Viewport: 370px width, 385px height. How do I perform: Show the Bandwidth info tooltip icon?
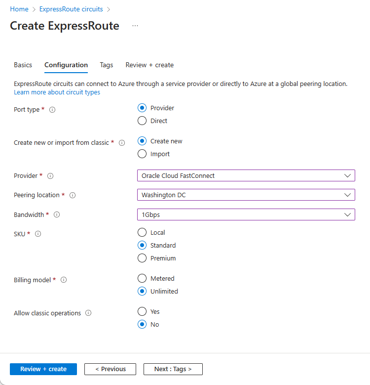(57, 214)
